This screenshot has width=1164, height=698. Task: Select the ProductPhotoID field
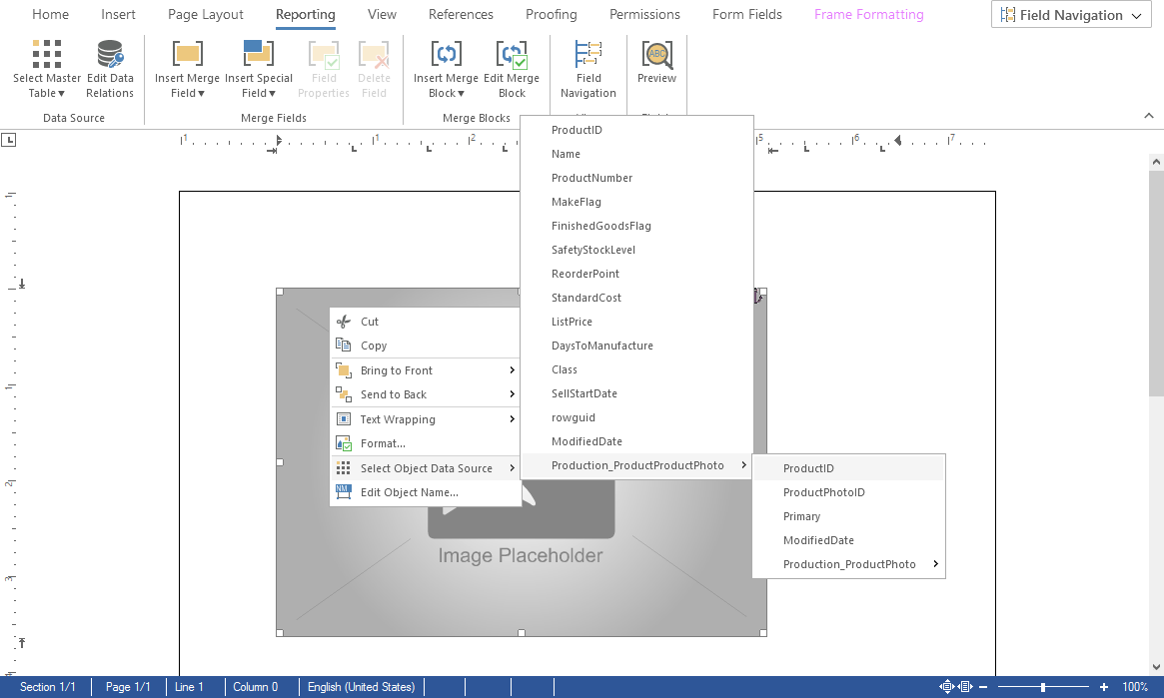[848, 492]
